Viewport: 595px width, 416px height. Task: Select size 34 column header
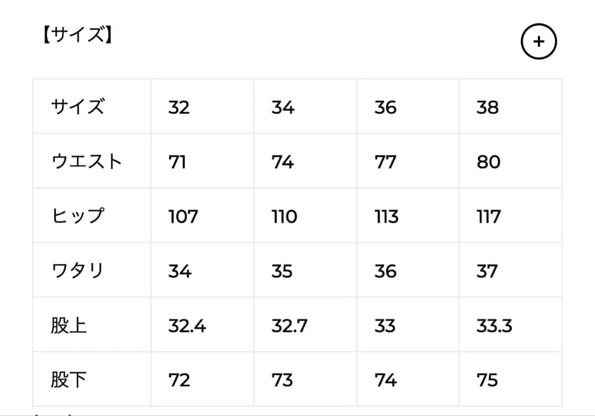[283, 107]
